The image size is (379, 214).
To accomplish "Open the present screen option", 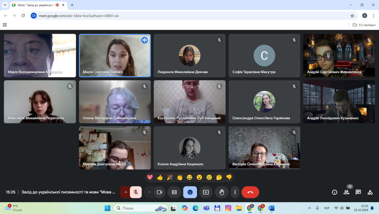I will (206, 192).
